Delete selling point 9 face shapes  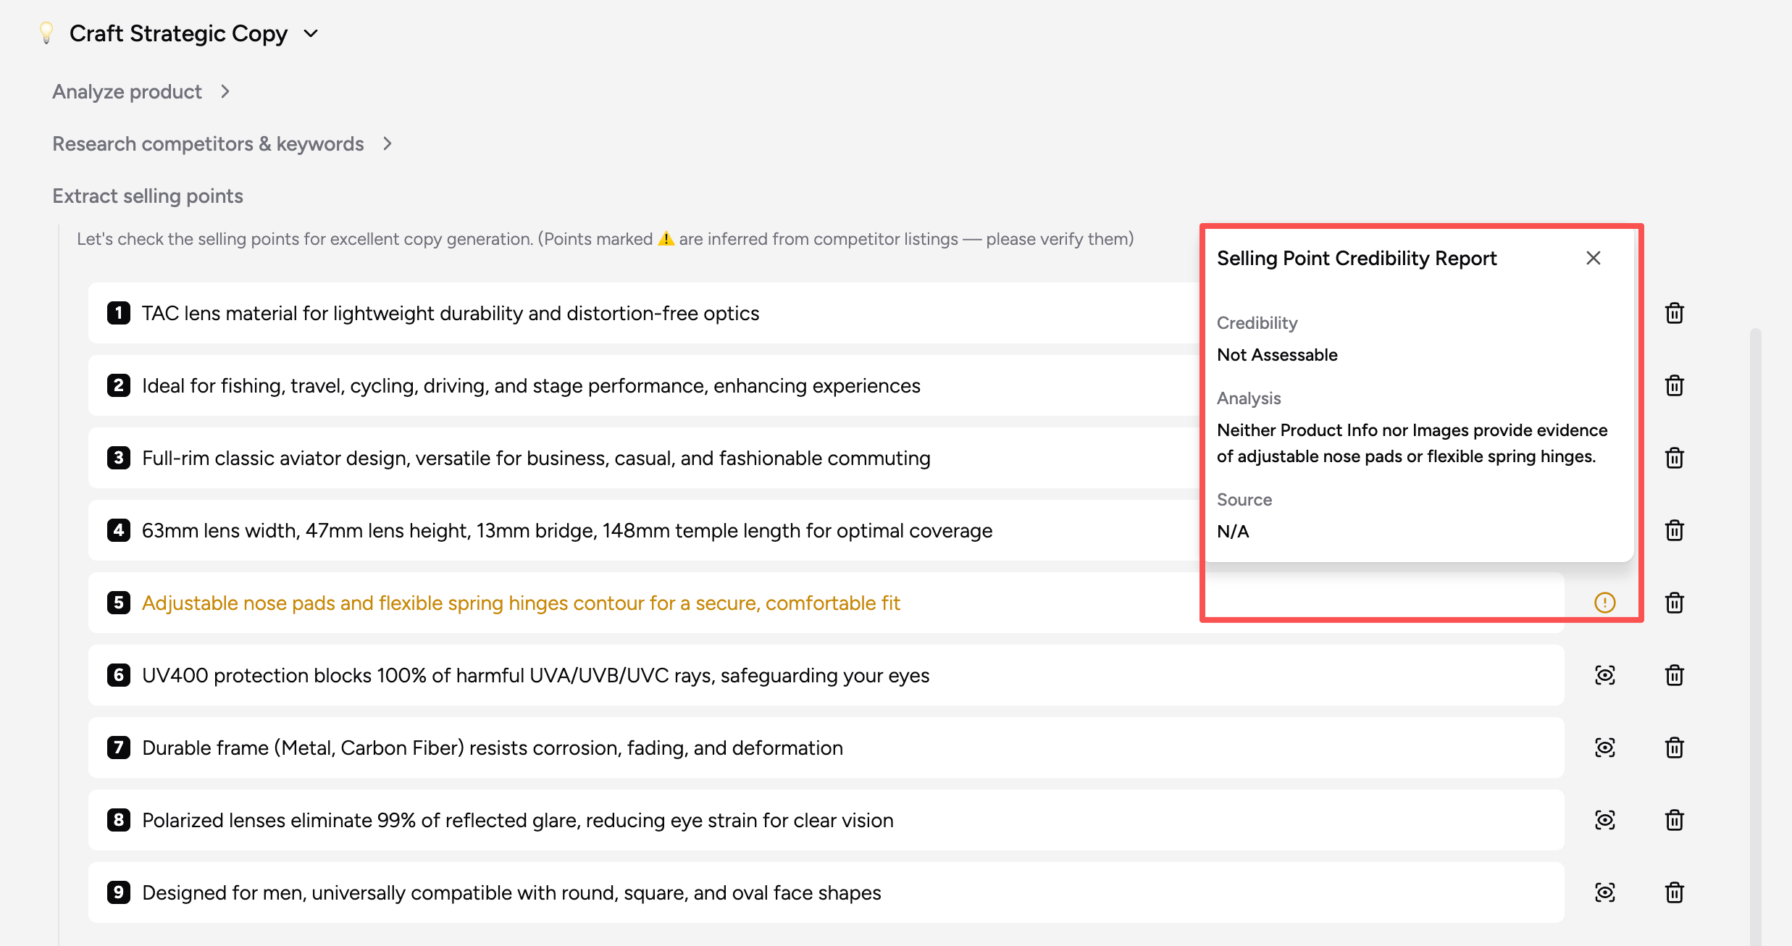tap(1674, 892)
